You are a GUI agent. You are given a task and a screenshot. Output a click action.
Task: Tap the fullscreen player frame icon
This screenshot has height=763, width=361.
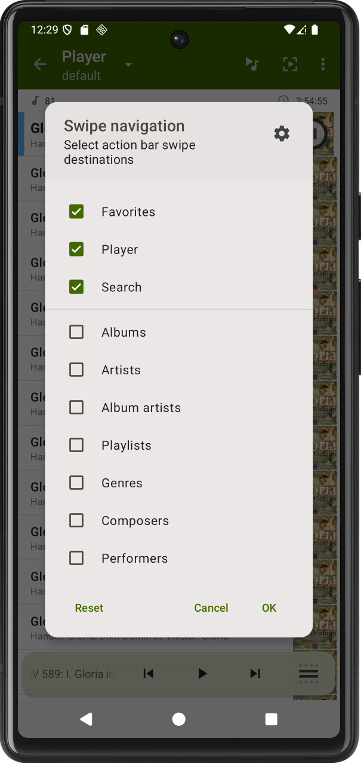[290, 65]
